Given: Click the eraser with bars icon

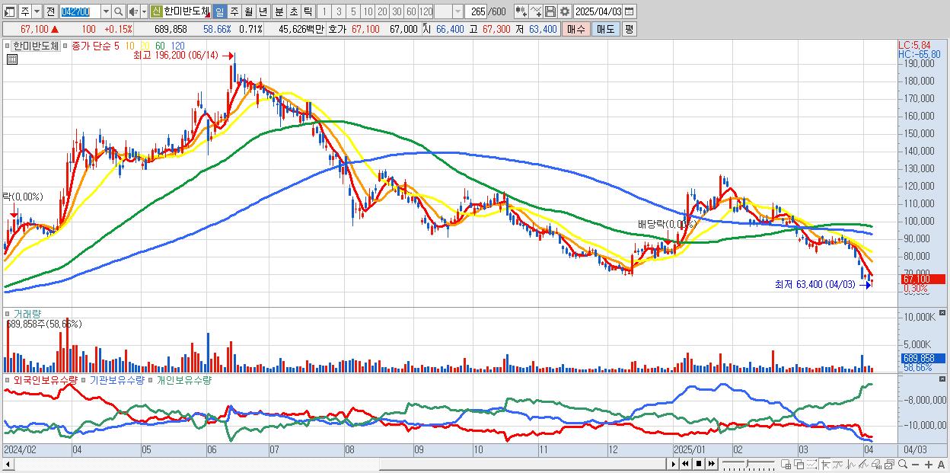Looking at the screenshot, I should point(875,464).
